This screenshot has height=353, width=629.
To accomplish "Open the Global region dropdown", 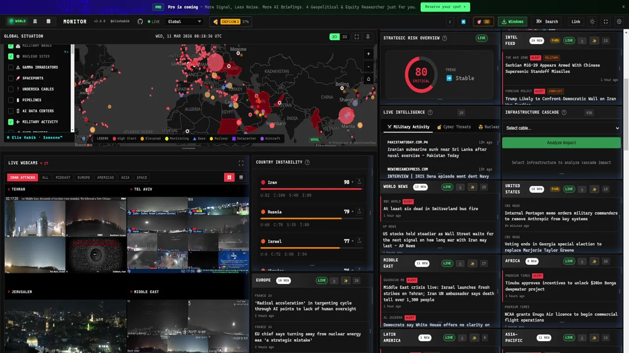I will (x=184, y=22).
